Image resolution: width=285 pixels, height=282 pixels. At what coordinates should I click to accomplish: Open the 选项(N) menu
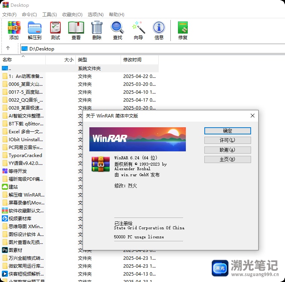(x=96, y=15)
